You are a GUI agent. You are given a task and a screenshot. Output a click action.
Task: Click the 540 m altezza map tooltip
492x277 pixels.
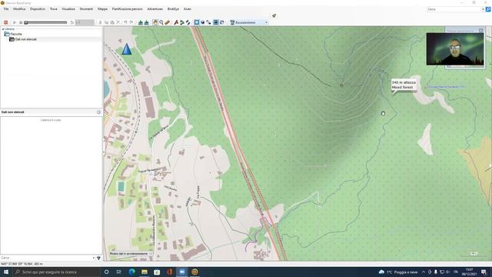click(x=404, y=85)
